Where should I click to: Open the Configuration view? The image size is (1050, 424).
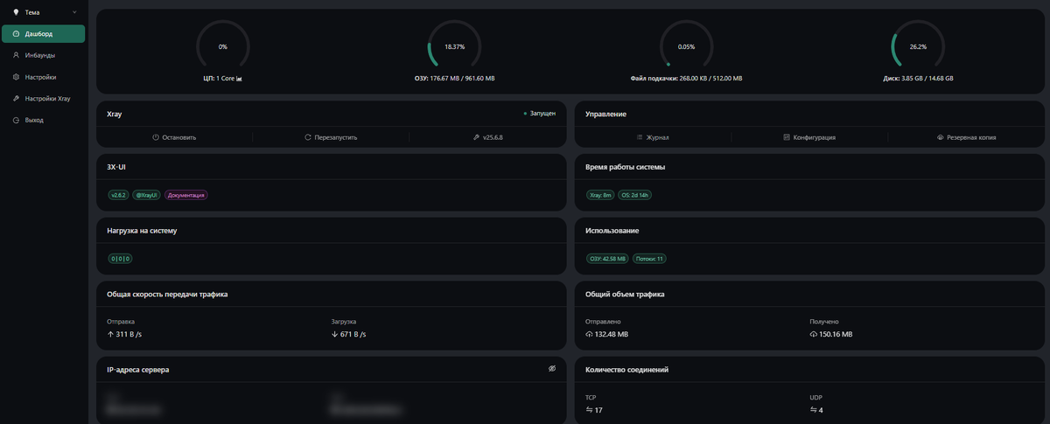pyautogui.click(x=809, y=137)
